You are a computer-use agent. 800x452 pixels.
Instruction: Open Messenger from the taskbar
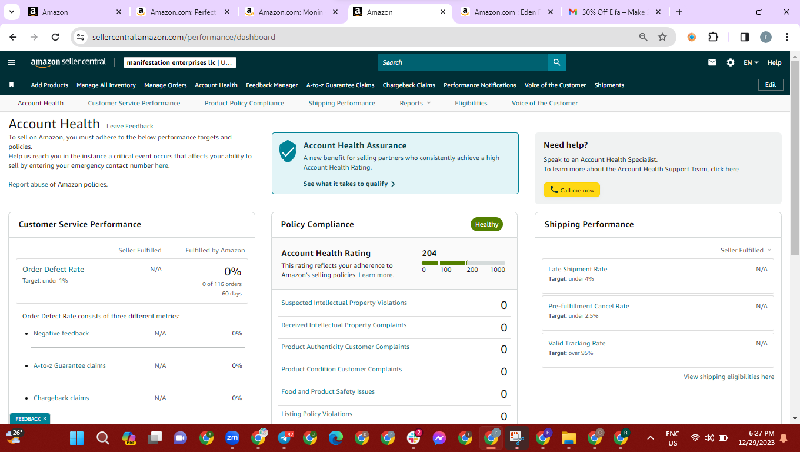[439, 438]
